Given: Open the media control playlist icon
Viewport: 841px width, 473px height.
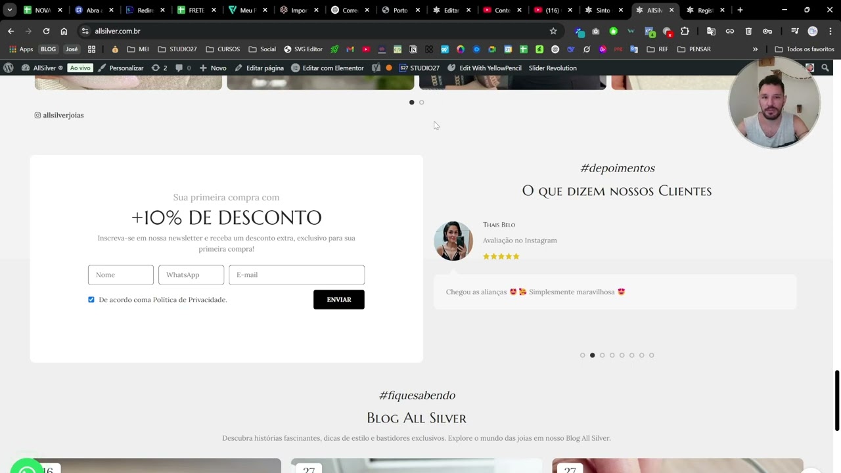Looking at the screenshot, I should 795,31.
